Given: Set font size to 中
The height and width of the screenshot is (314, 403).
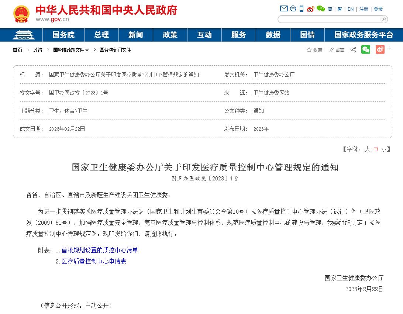Looking at the screenshot, I should tap(376, 149).
